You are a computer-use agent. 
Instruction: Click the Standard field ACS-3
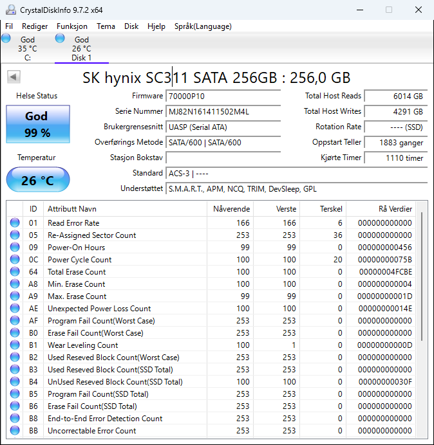[296, 173]
